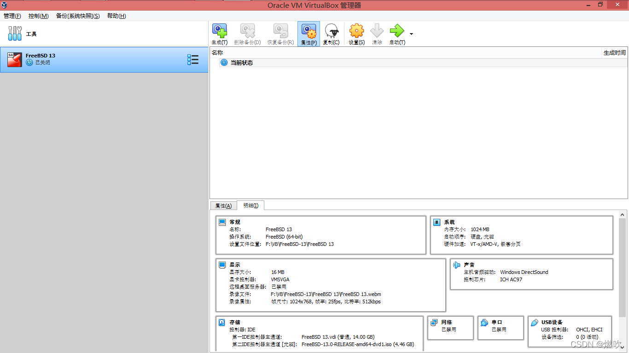
Task: Switch to the 明细(I) tab
Action: (251, 205)
